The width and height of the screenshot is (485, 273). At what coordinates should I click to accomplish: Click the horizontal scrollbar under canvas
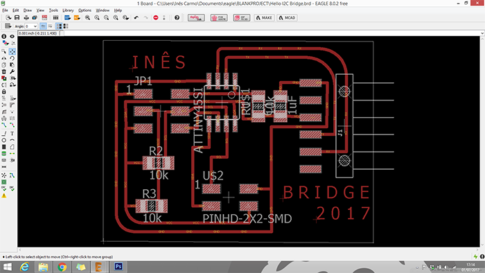click(248, 249)
